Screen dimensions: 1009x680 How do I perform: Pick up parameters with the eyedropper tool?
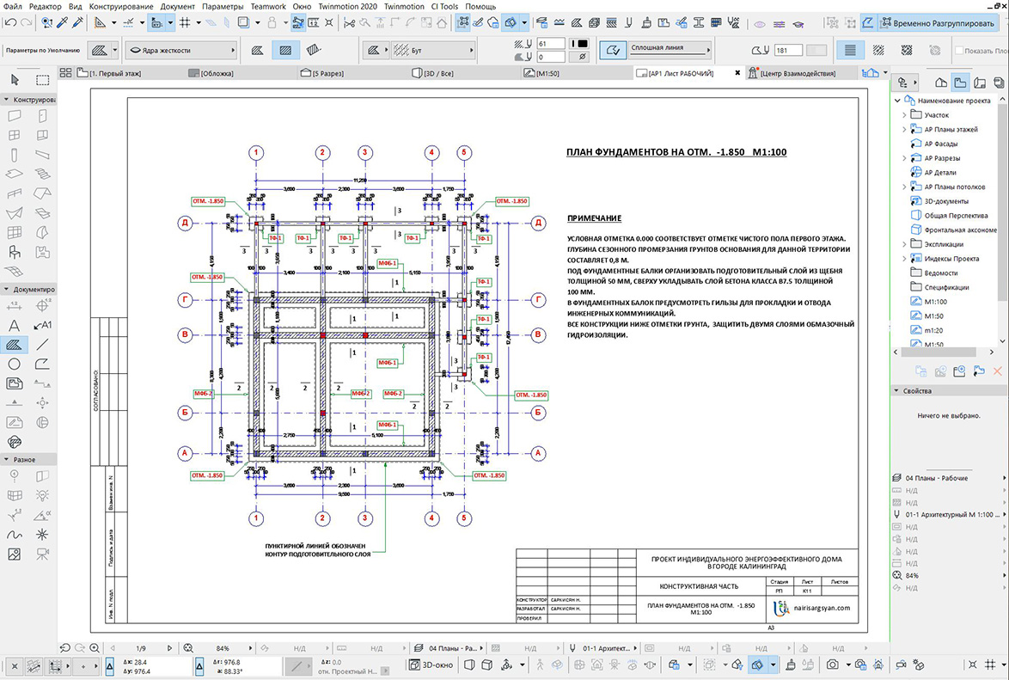point(63,22)
